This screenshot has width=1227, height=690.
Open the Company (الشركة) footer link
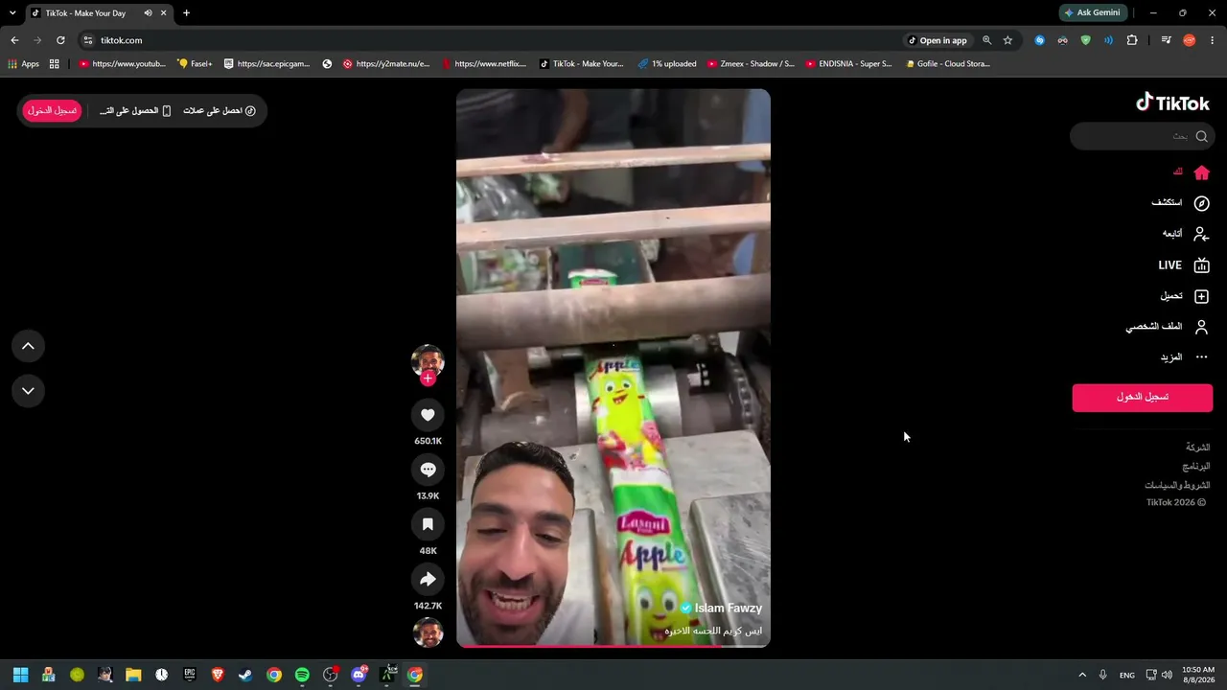click(x=1197, y=448)
